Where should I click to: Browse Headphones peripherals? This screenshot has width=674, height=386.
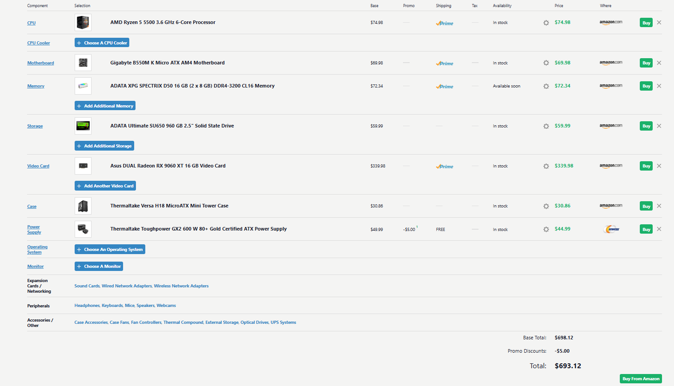pos(87,306)
